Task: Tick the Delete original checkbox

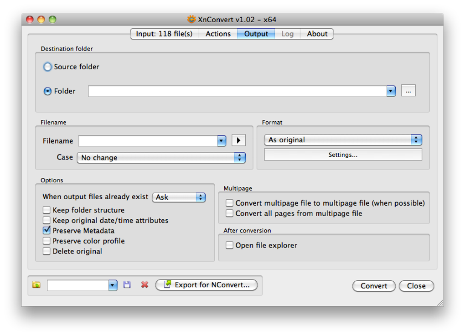Action: click(46, 251)
